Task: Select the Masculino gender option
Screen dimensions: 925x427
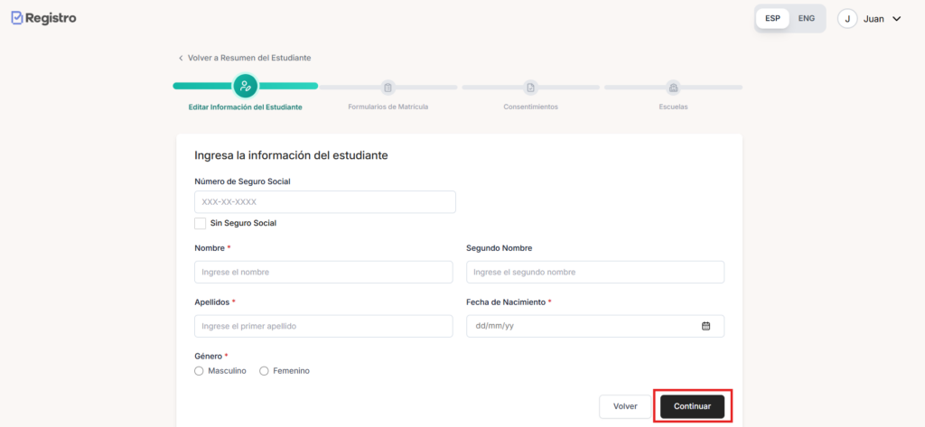Action: tap(200, 371)
